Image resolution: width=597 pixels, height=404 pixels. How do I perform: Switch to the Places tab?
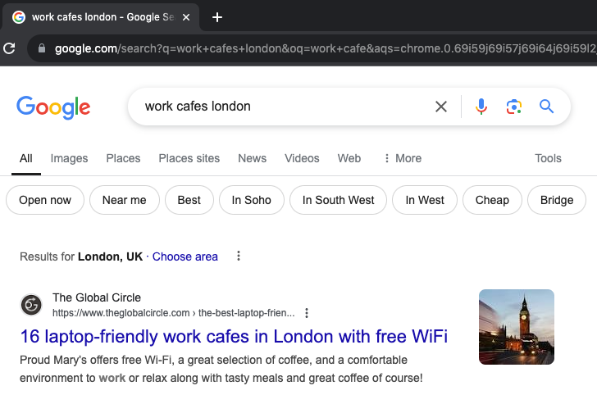tap(123, 158)
